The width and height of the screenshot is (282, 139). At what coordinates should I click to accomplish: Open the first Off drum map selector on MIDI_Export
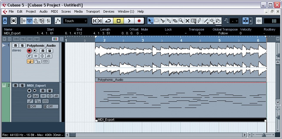(34, 106)
